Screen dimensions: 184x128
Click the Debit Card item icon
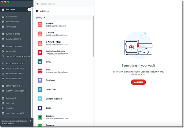coord(40,89)
